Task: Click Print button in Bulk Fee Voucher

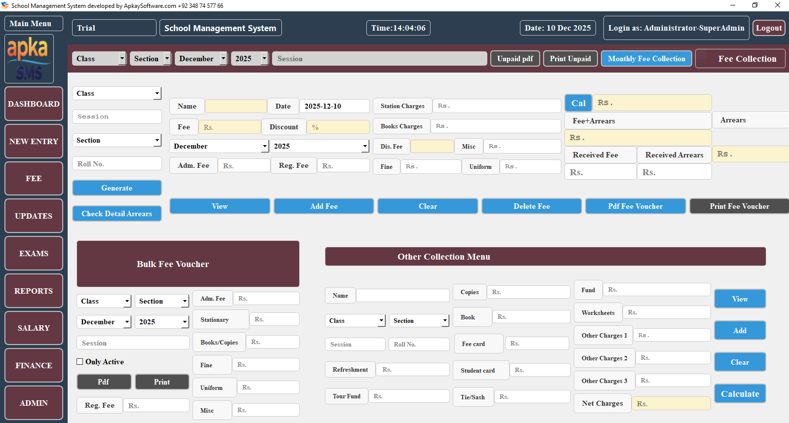Action: (162, 382)
